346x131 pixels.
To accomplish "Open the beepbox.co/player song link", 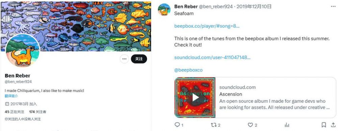I will pyautogui.click(x=207, y=26).
